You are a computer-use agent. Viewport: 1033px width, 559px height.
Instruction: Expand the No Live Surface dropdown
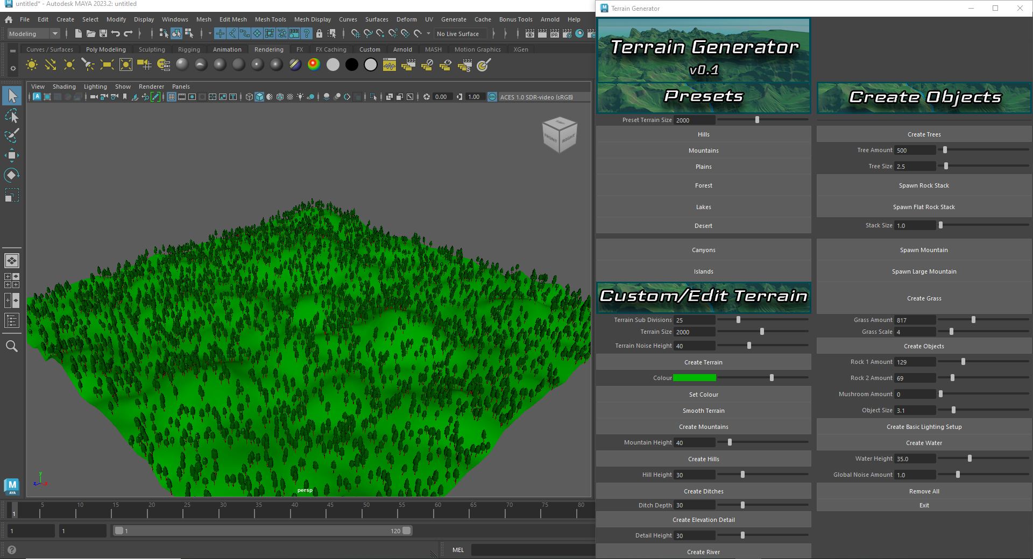click(460, 33)
